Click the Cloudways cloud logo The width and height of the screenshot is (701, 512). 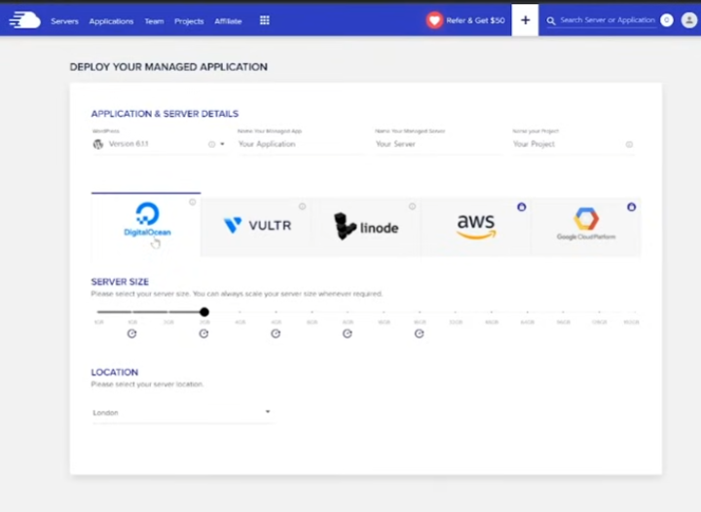pyautogui.click(x=24, y=20)
